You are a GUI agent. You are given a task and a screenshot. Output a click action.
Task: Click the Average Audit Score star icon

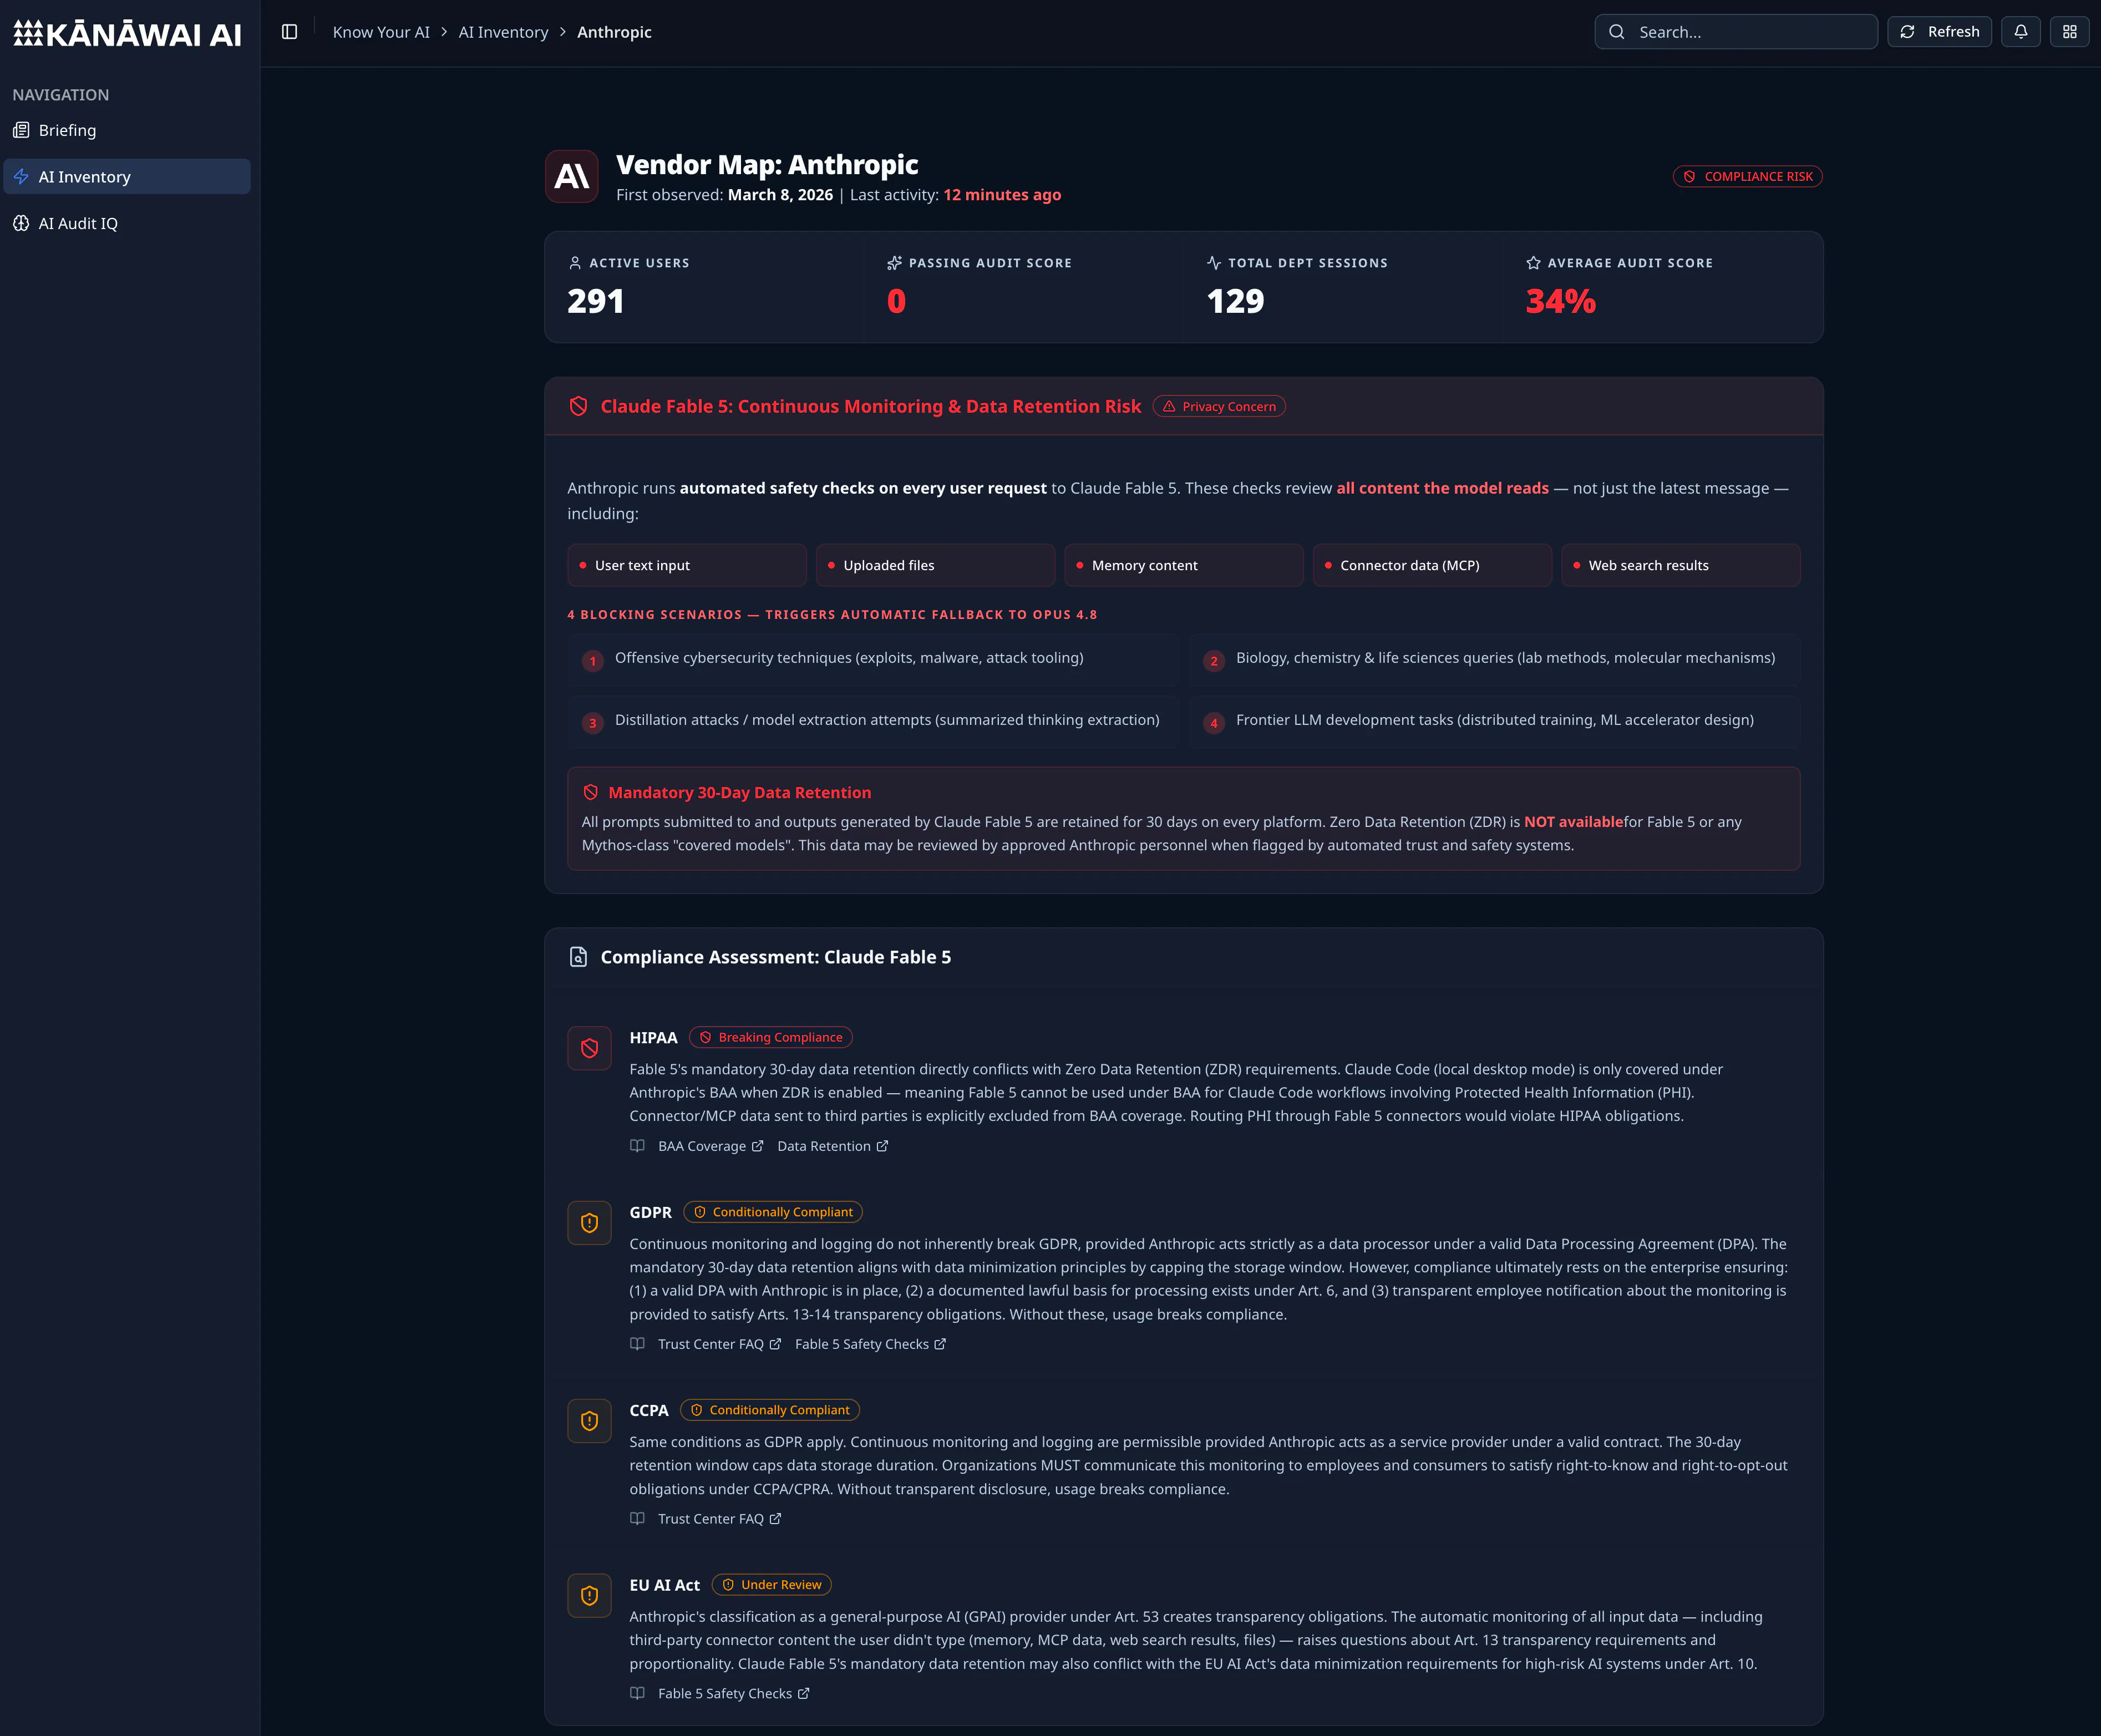1533,263
